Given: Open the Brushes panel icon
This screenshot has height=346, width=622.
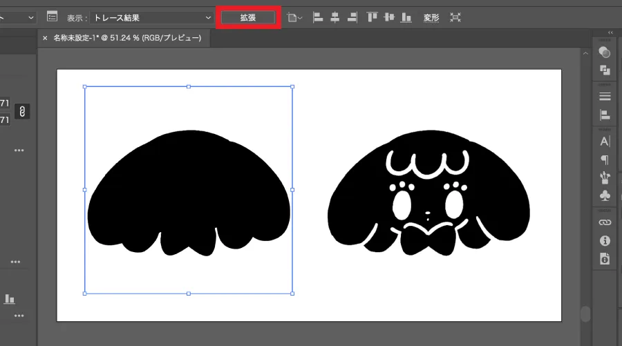Looking at the screenshot, I should (605, 177).
